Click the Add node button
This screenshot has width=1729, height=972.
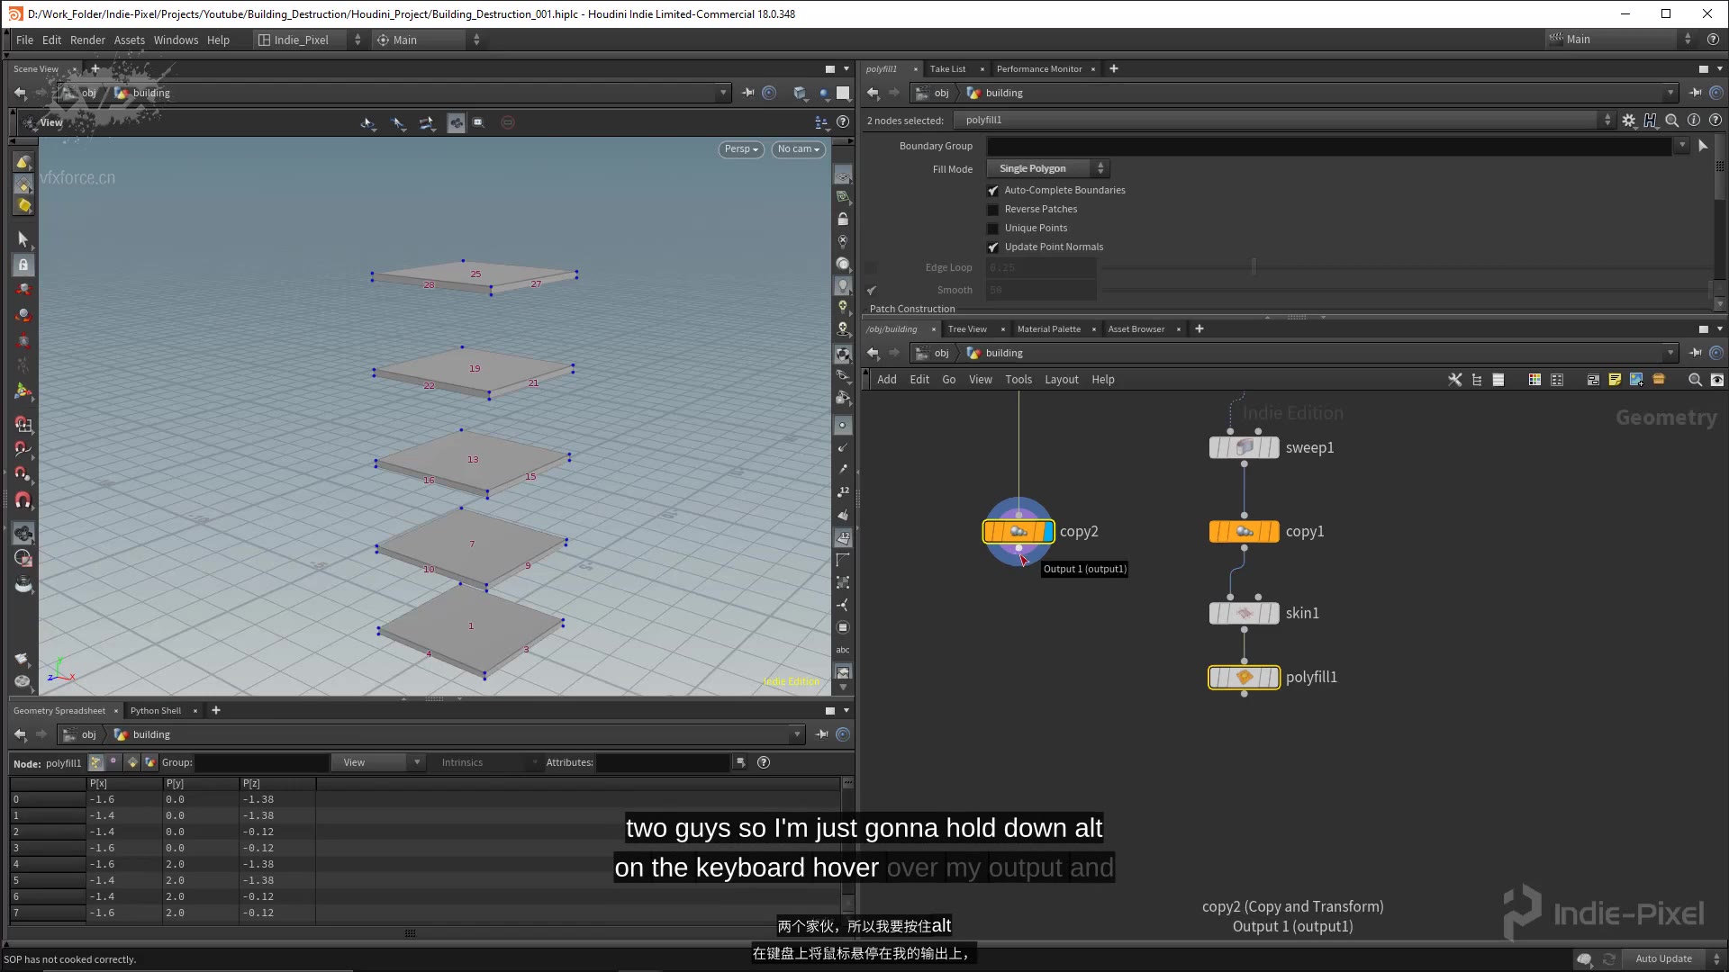pyautogui.click(x=886, y=379)
